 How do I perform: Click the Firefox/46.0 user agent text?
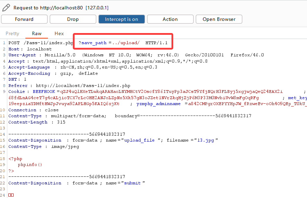[247, 55]
